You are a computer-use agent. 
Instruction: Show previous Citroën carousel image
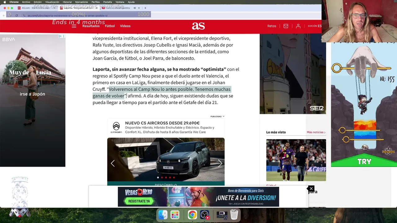click(x=113, y=163)
